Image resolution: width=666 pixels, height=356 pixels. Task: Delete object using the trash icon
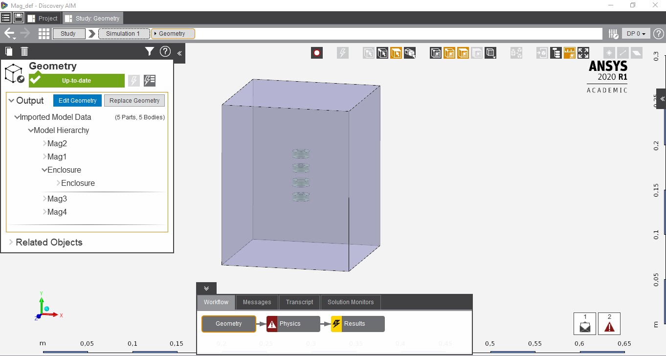pyautogui.click(x=24, y=51)
